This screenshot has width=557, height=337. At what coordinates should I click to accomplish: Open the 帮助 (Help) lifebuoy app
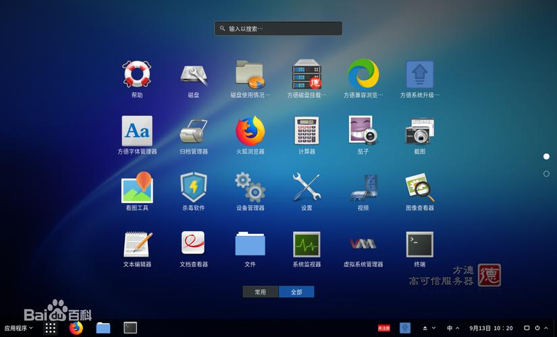136,74
